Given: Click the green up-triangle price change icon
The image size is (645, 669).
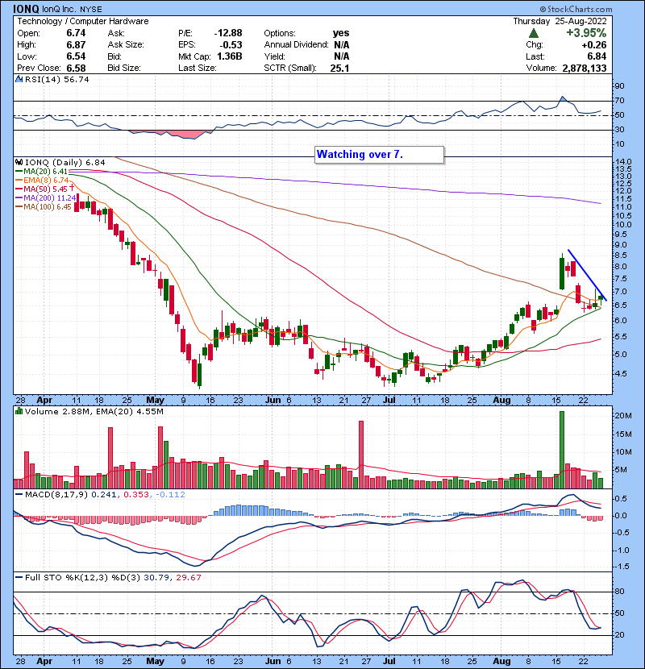Looking at the screenshot, I should pyautogui.click(x=533, y=33).
